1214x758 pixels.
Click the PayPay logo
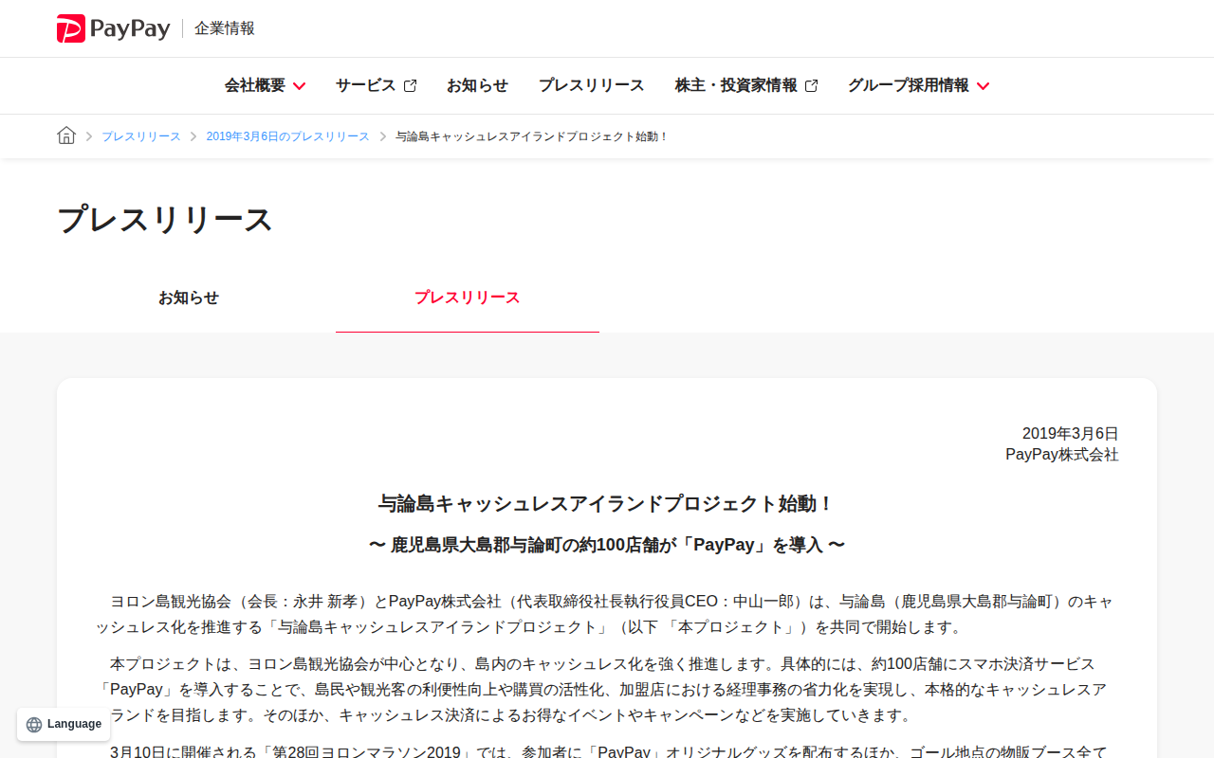[x=113, y=28]
